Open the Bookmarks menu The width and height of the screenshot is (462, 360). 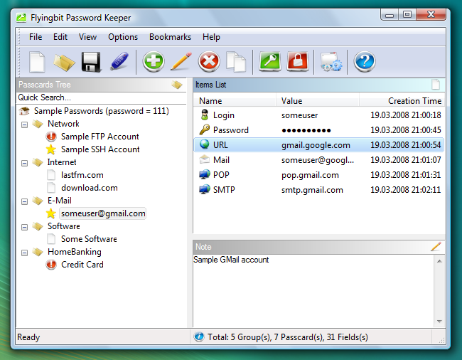coord(170,37)
